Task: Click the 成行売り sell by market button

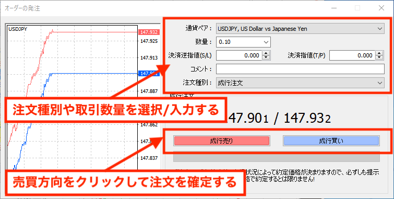Action: 221,141
